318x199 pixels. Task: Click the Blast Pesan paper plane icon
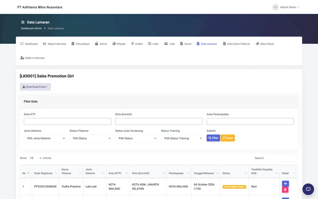[257, 44]
